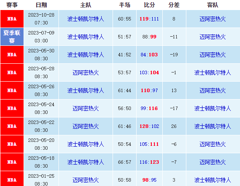240x186 pixels.
Task: Click the 88:99 score
Action: (149, 37)
